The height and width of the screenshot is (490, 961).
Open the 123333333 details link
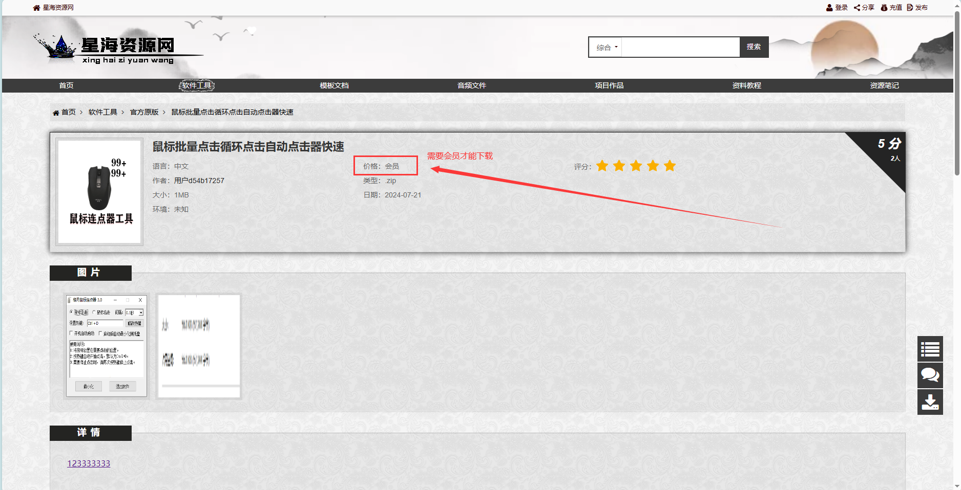tap(89, 463)
